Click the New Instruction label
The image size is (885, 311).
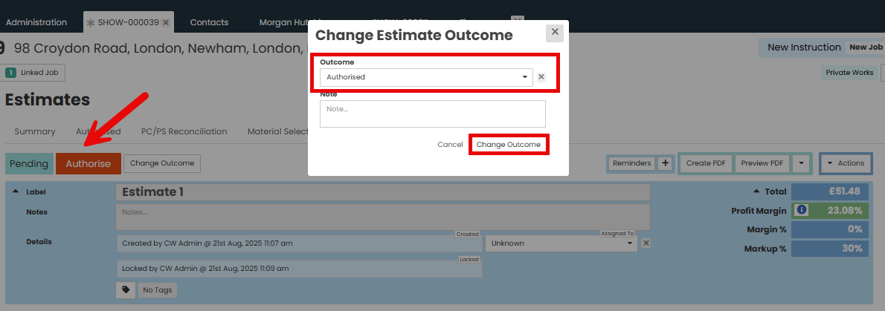(804, 48)
